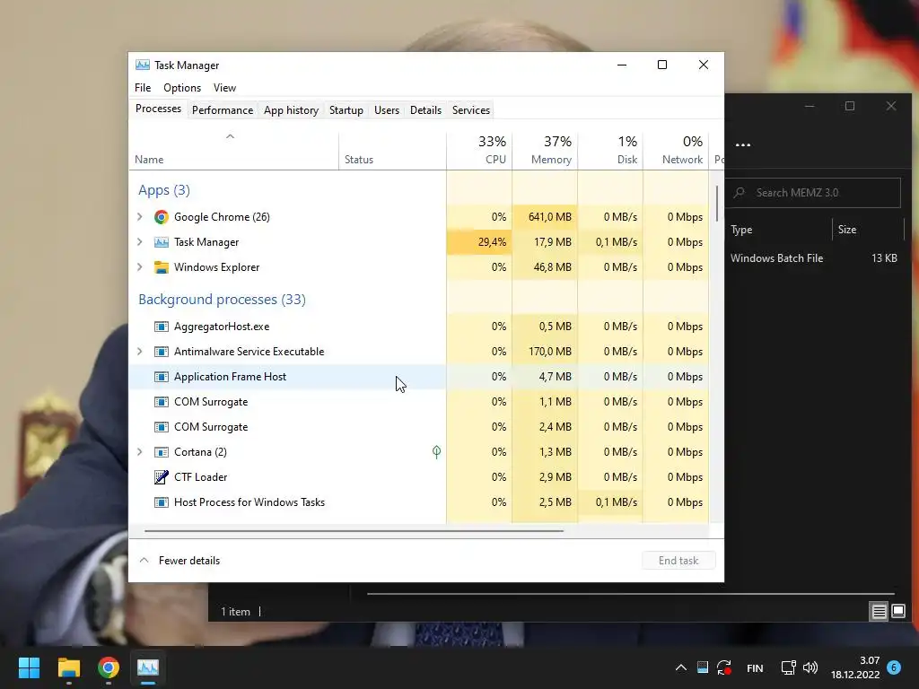The width and height of the screenshot is (919, 689).
Task: Switch to the App history tab
Action: tap(291, 110)
